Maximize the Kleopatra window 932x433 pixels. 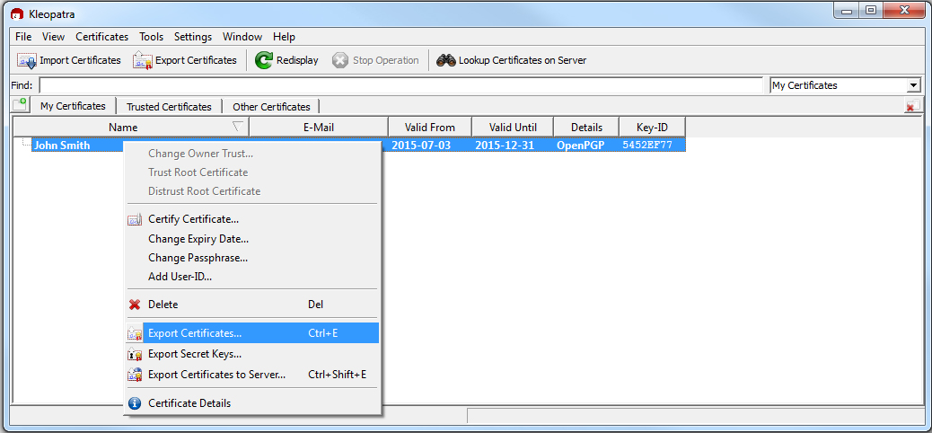[870, 11]
